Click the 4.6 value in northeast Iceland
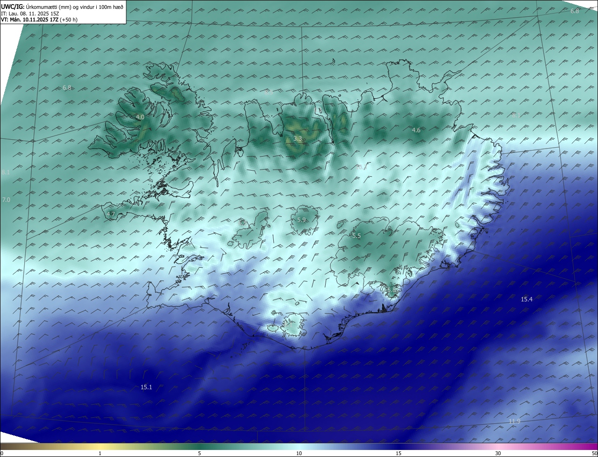The width and height of the screenshot is (598, 457). 416,130
